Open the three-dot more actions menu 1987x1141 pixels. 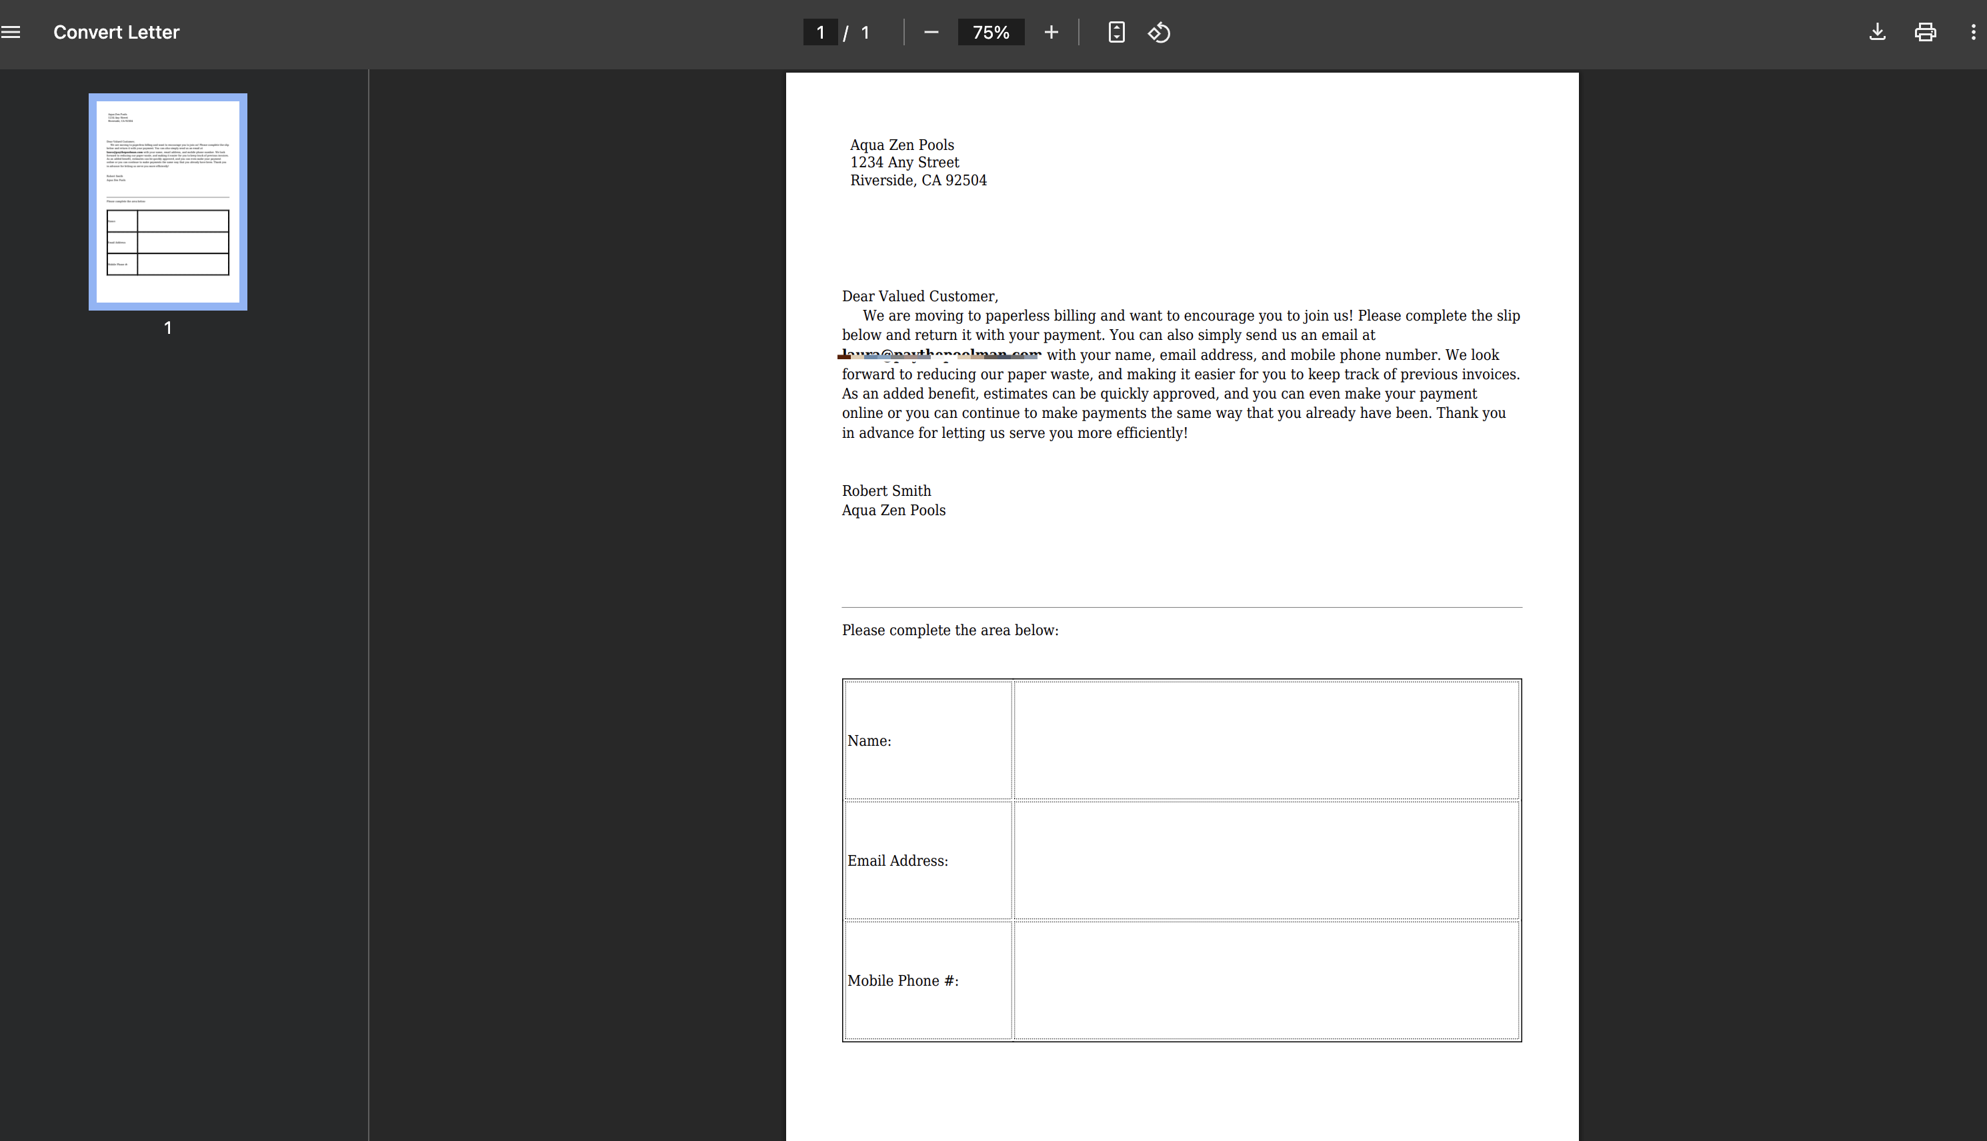1972,32
